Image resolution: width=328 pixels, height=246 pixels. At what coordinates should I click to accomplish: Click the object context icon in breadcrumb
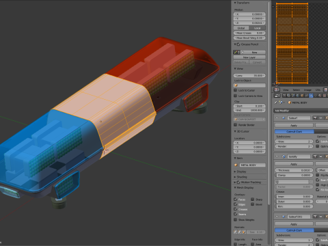[x=290, y=102]
